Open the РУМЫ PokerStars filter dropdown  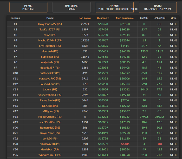point(28,7)
